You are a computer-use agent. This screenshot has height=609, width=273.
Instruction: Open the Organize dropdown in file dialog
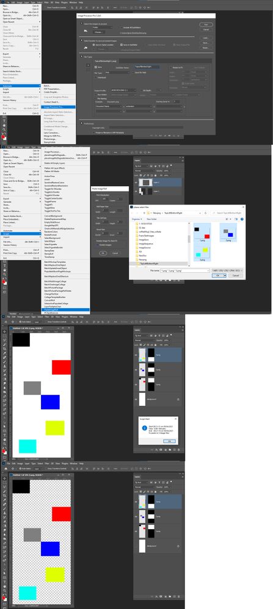136,219
